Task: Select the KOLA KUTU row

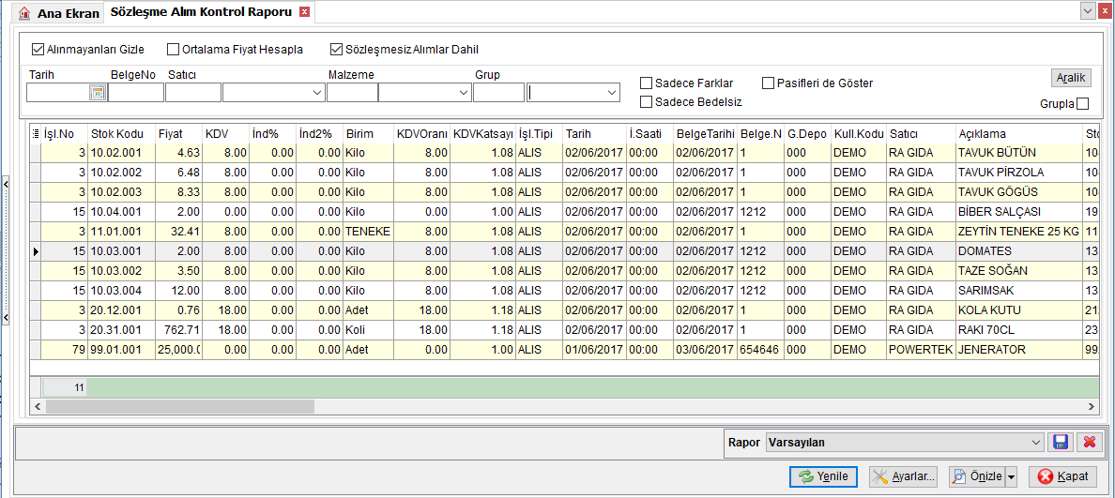Action: pos(564,309)
